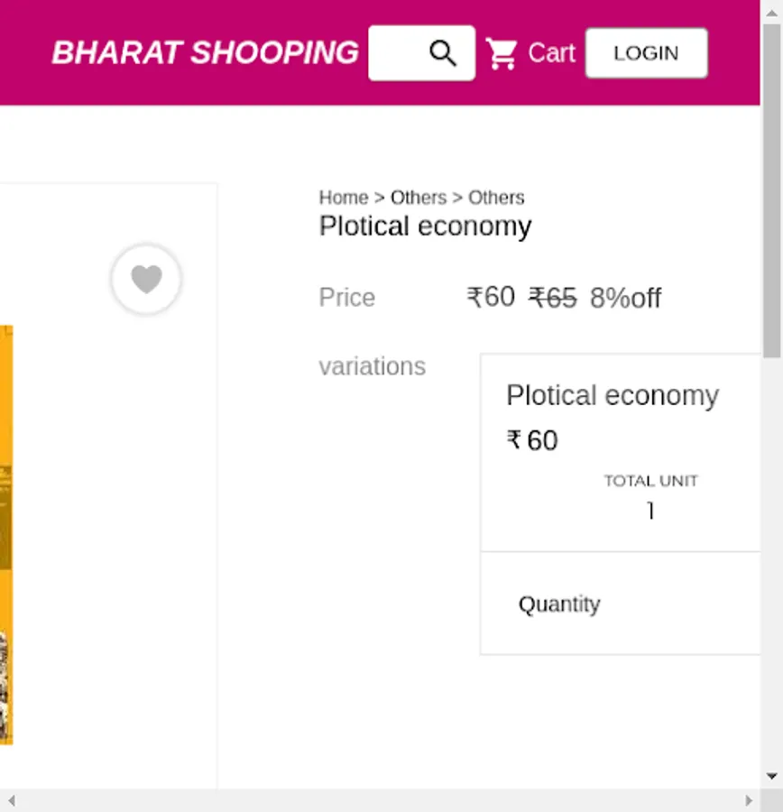Screen dimensions: 783x812
Task: Click the BHARAT SHOOPING site logo
Action: point(205,53)
